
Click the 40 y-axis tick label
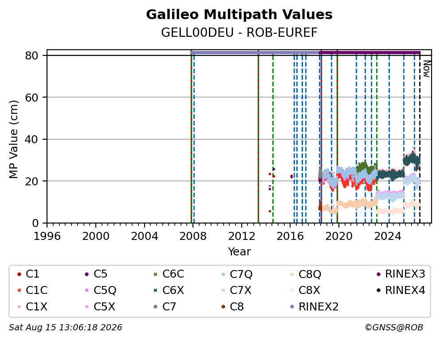[31, 139]
